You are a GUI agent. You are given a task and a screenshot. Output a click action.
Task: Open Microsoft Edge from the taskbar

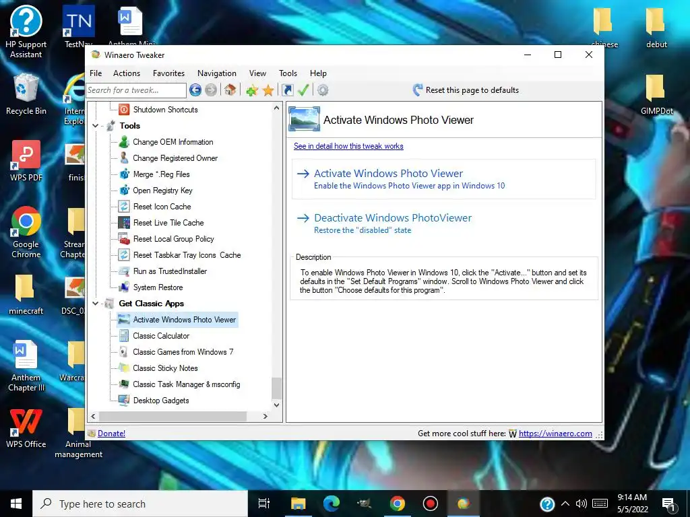(x=332, y=504)
